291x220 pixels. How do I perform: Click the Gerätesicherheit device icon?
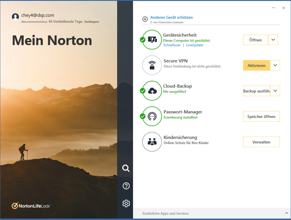click(x=152, y=40)
